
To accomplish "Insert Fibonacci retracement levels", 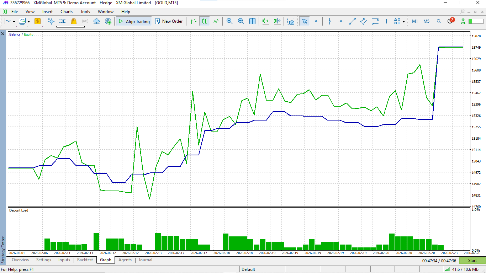I will [375, 21].
